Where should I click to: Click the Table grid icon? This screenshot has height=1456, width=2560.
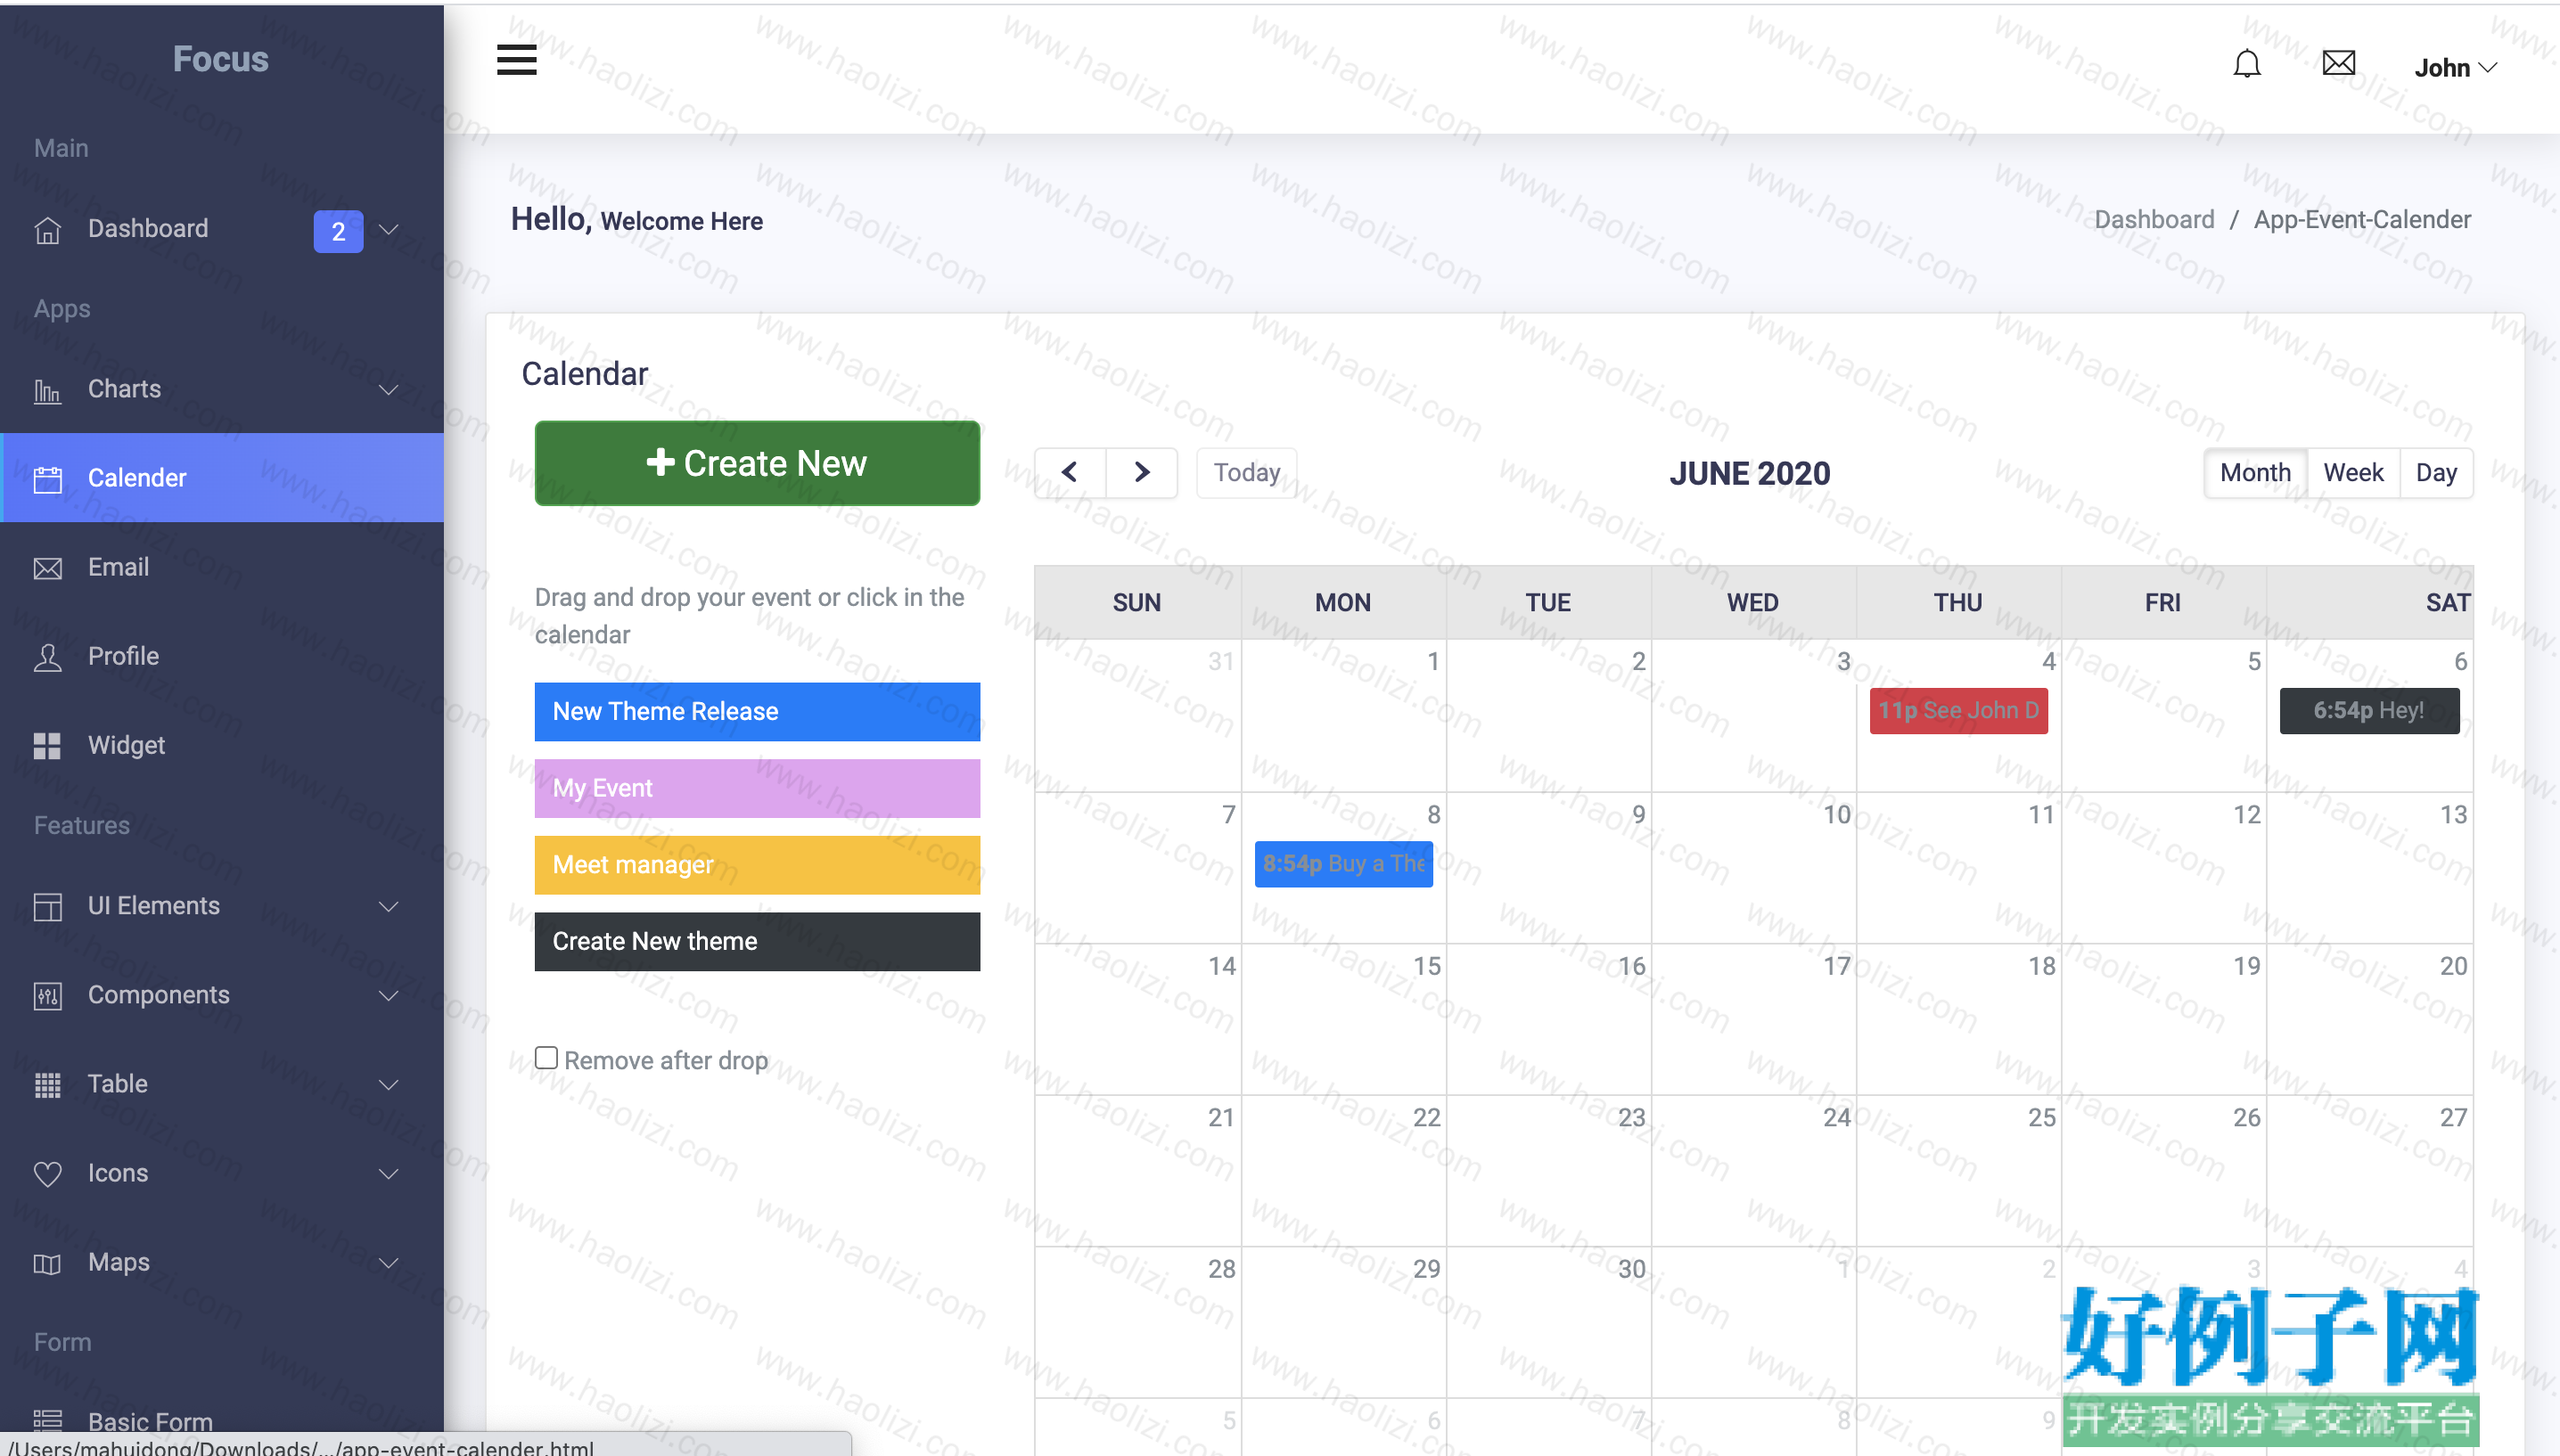pos(47,1084)
